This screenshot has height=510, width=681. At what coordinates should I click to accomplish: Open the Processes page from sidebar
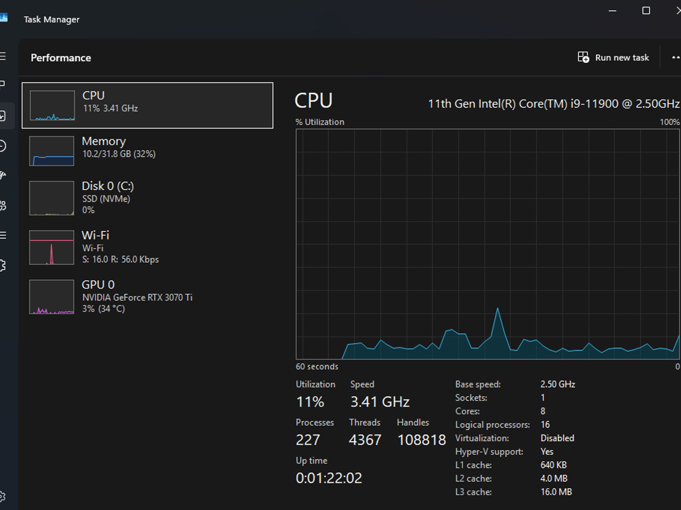click(x=2, y=85)
